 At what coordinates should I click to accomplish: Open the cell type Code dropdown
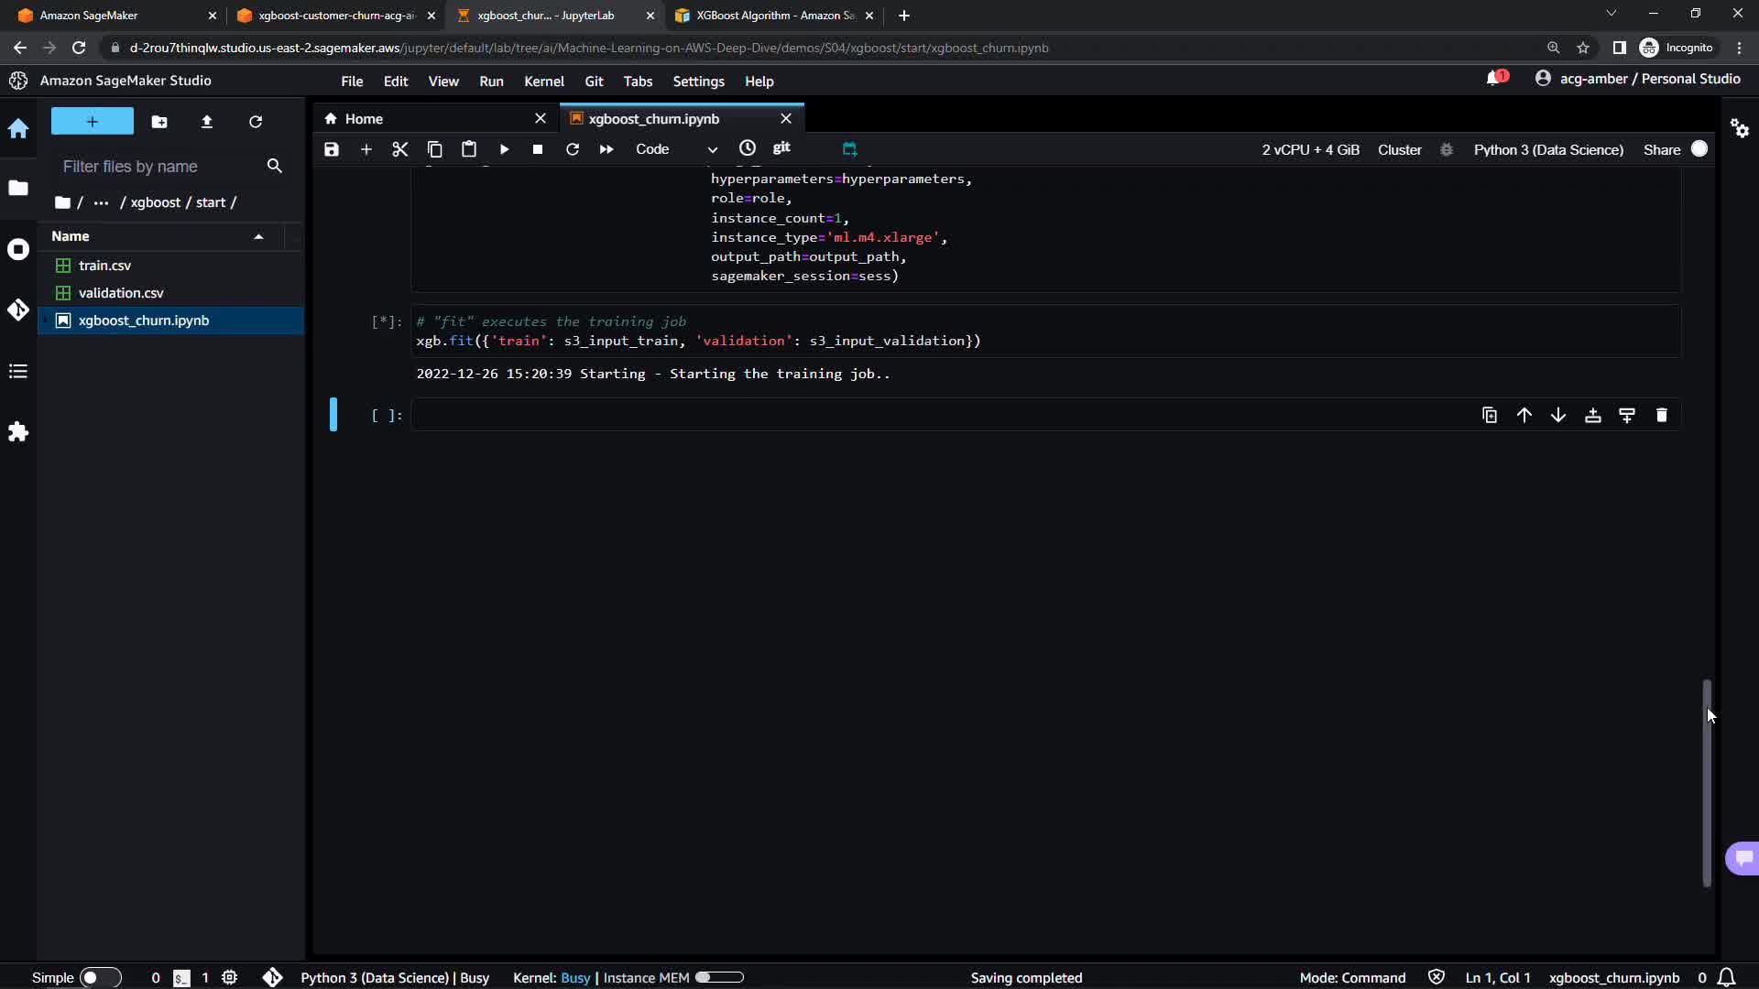[676, 149]
